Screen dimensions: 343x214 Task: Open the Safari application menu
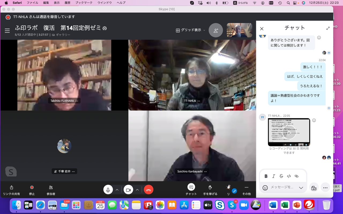17,3
